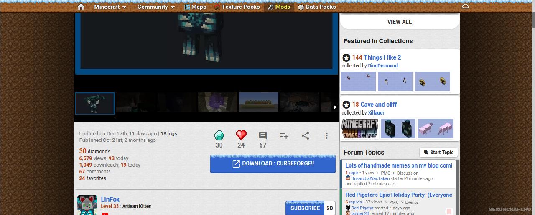Screen dimensions: 535x215
Task: Advance gallery with next arrow
Action: [x=335, y=107]
